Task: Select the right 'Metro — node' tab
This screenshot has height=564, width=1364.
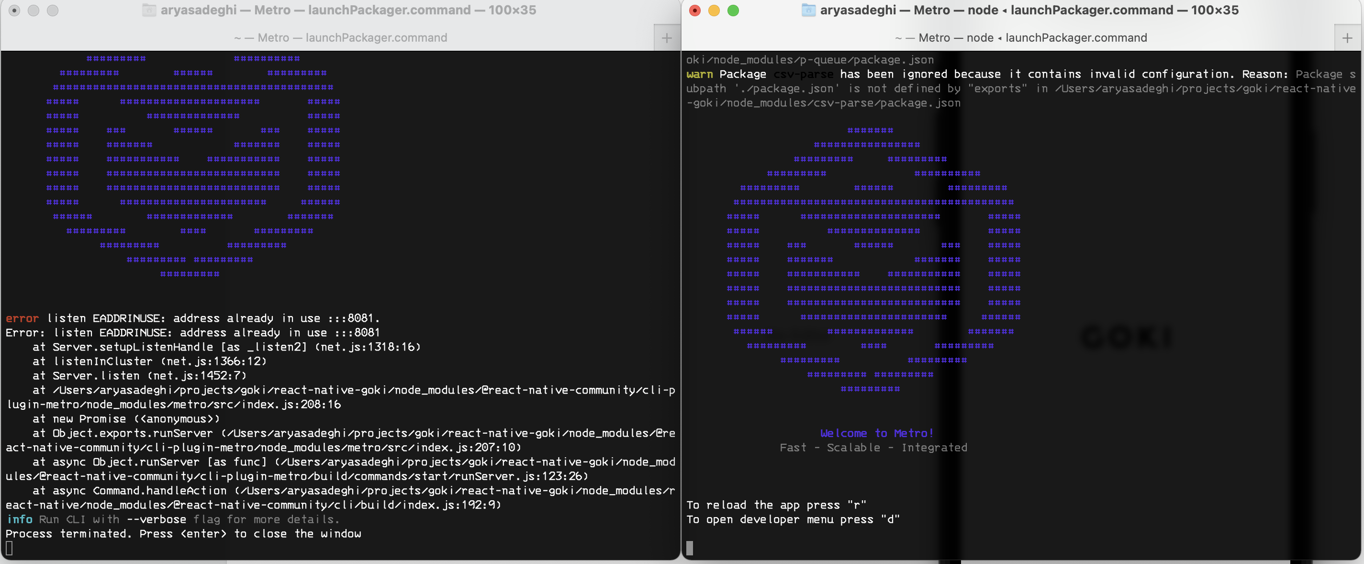Action: (1020, 38)
